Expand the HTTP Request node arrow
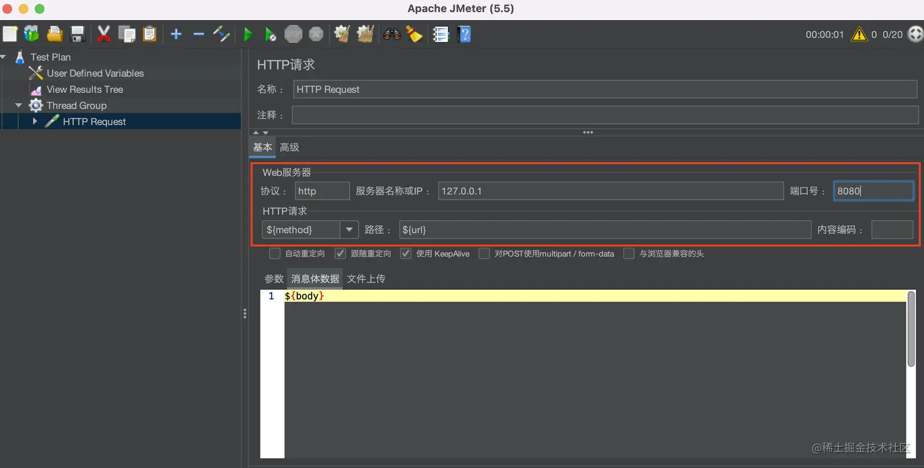The height and width of the screenshot is (468, 924). [x=35, y=121]
